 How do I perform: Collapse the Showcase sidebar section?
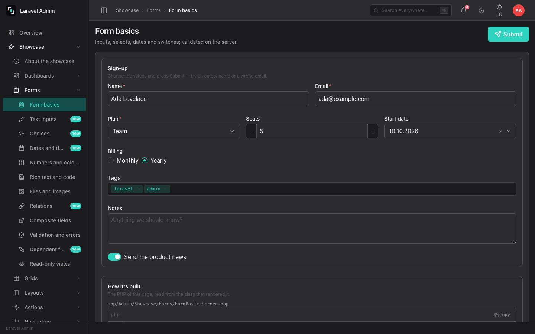pyautogui.click(x=45, y=47)
